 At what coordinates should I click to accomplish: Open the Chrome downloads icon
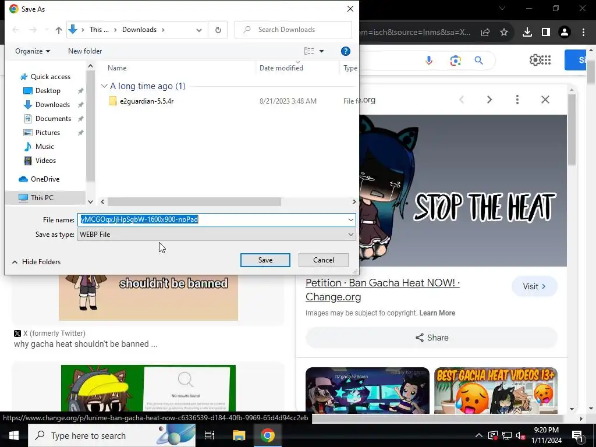click(x=527, y=33)
